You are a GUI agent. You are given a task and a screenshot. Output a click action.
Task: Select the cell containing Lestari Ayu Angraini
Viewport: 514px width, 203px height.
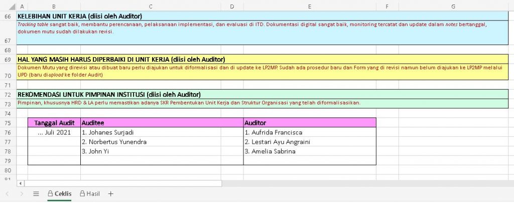pyautogui.click(x=309, y=142)
